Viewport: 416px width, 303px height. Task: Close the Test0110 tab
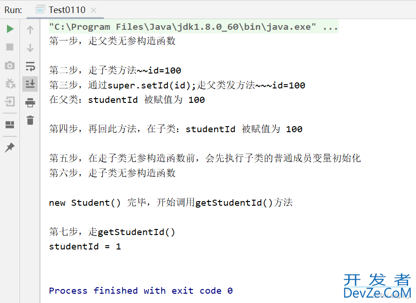(93, 10)
